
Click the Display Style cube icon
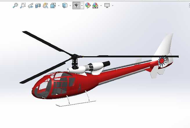click(65, 6)
